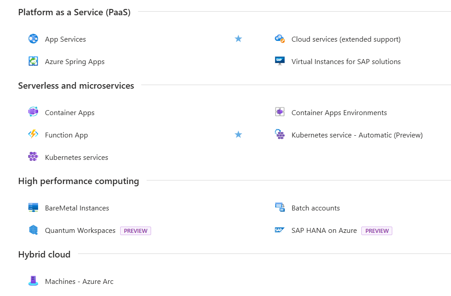Open Machines - Azure Arc link
This screenshot has height=296, width=451.
tap(79, 282)
